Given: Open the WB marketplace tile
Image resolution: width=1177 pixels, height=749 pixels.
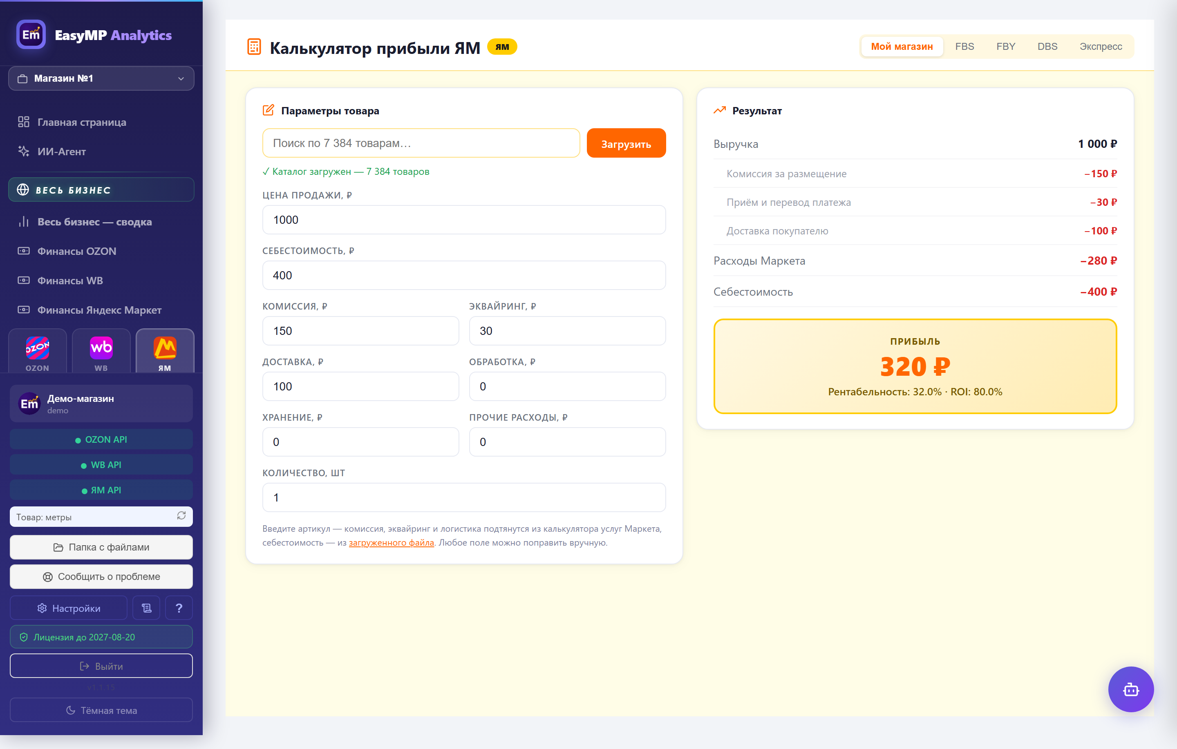Looking at the screenshot, I should (101, 352).
